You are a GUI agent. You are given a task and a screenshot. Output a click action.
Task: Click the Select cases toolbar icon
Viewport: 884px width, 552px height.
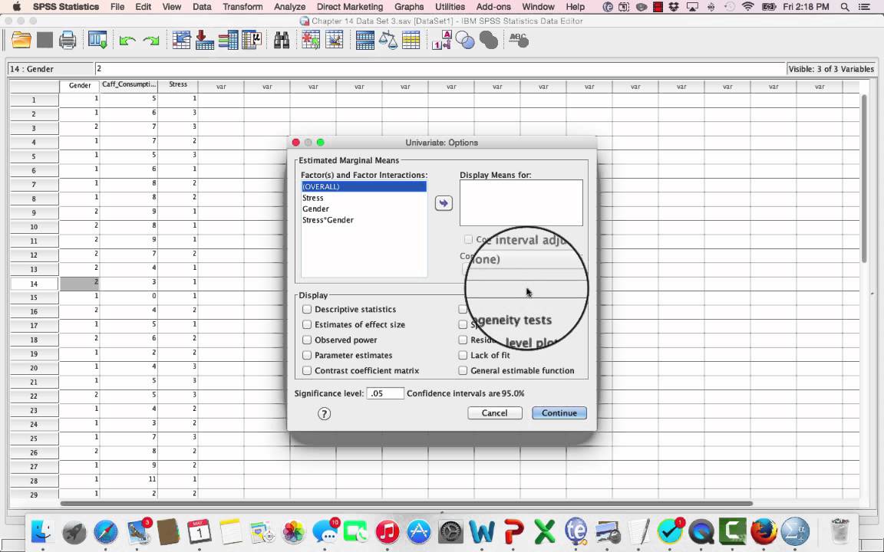pyautogui.click(x=411, y=41)
